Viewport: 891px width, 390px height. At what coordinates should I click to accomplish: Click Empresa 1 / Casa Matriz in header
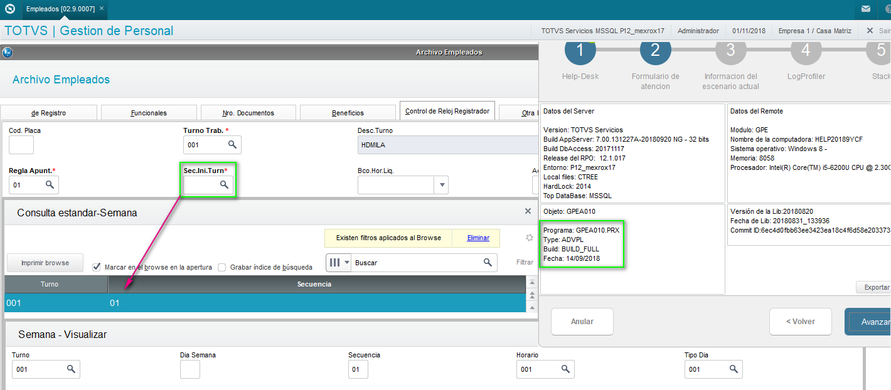[814, 31]
